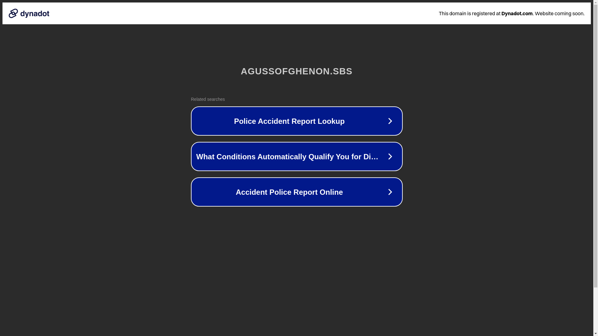The image size is (598, 336).
Task: Open Police Accident Report Lookup search
Action: coord(297,121)
